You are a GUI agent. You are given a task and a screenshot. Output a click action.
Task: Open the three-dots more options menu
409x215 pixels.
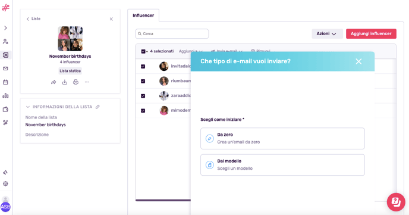(87, 82)
